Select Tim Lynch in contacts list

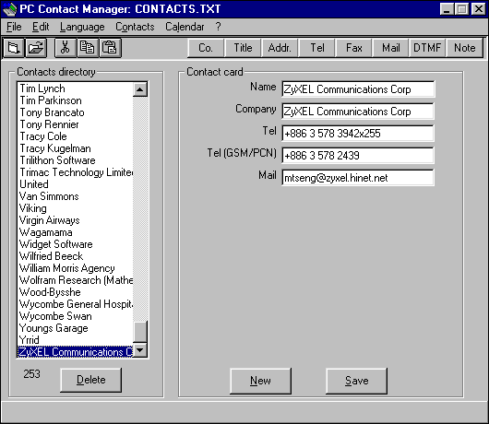[75, 88]
